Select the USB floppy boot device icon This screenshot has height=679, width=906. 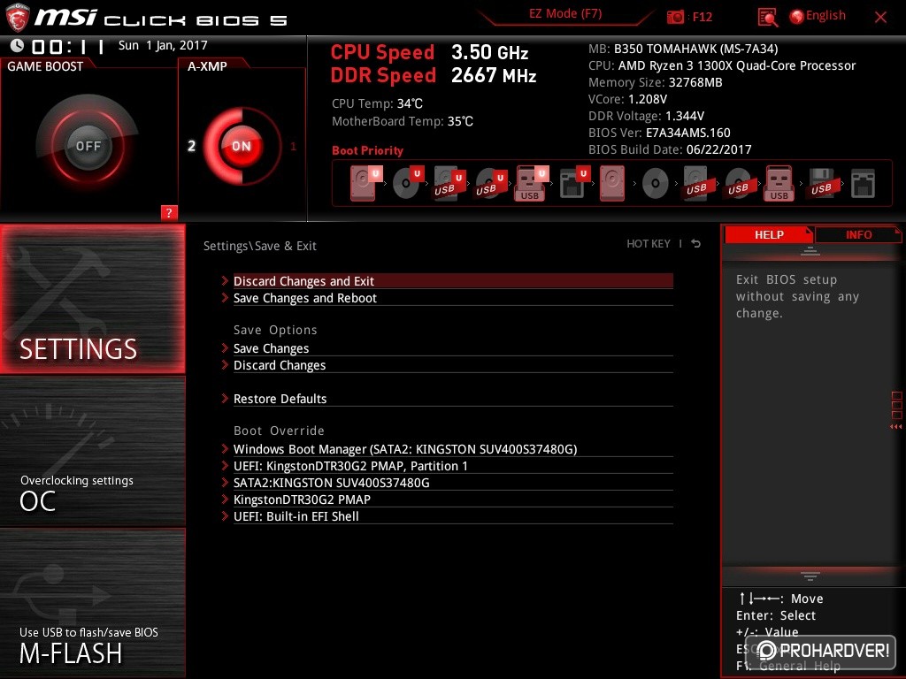[822, 183]
